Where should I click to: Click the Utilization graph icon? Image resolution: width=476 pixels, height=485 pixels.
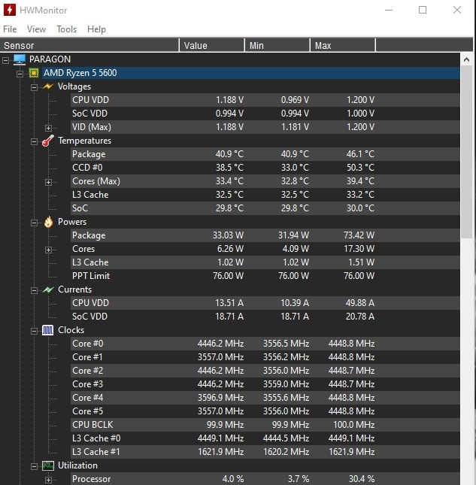click(x=48, y=465)
